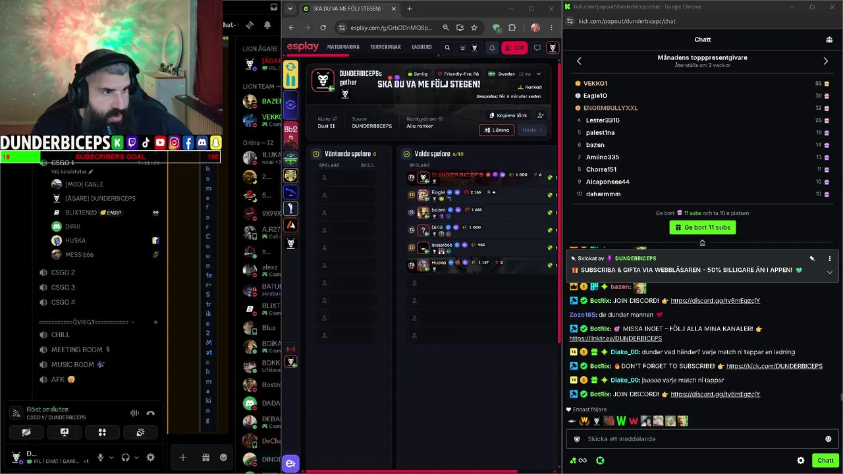Collapse the ÖVRIGT category
Image resolution: width=843 pixels, height=474 pixels.
point(86,322)
